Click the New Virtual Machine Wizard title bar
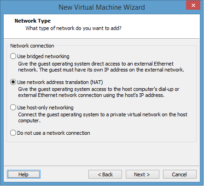The image size is (204, 186). tap(102, 7)
